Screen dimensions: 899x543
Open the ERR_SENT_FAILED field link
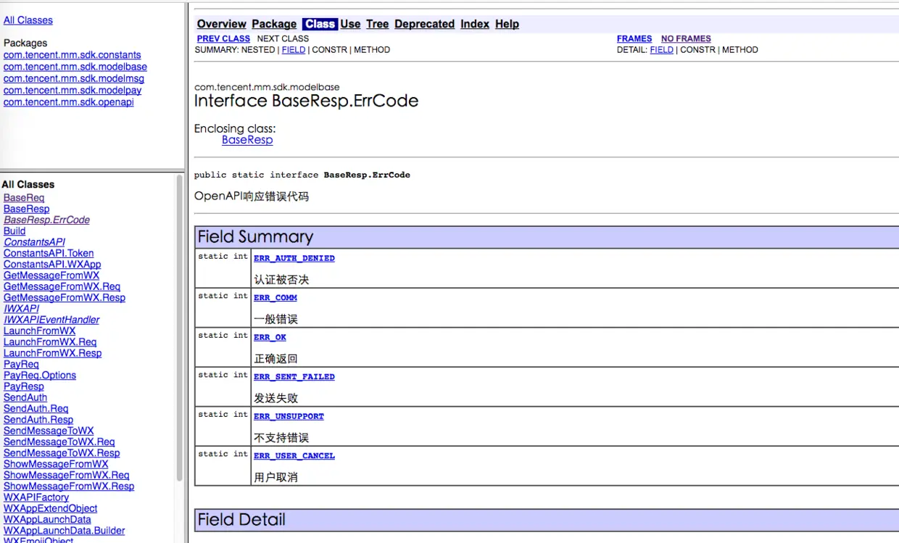click(294, 377)
